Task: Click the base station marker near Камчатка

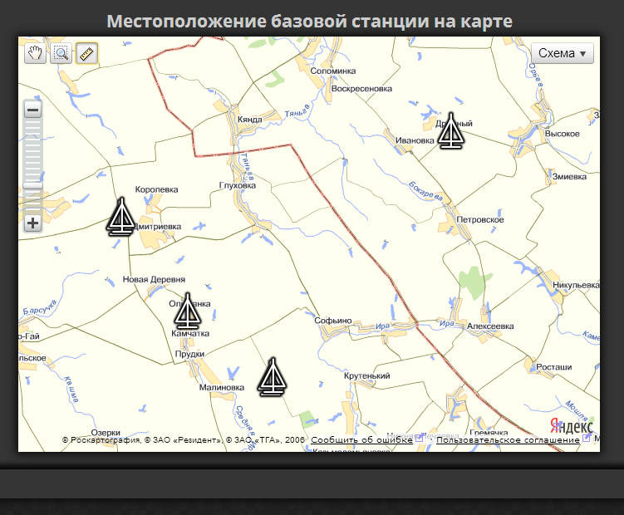Action: click(188, 311)
